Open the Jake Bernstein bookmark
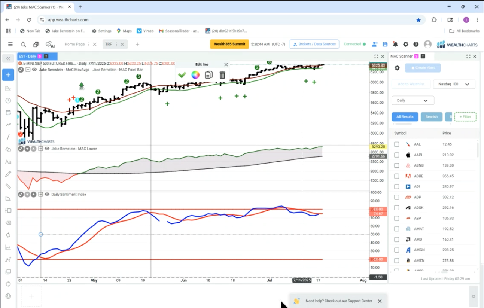 tap(66, 31)
